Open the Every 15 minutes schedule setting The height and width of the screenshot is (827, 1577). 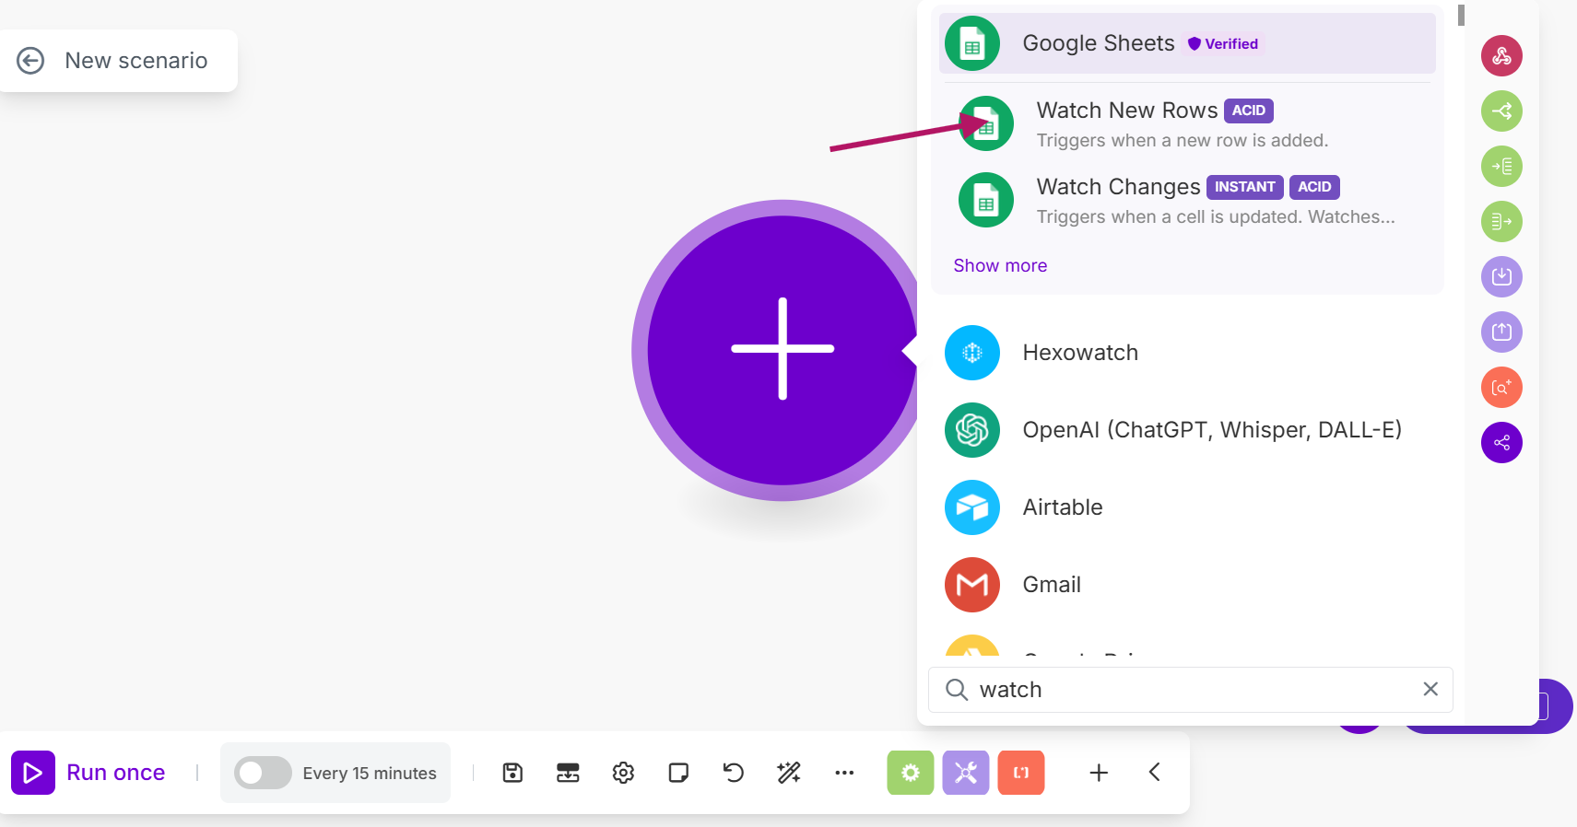click(370, 774)
